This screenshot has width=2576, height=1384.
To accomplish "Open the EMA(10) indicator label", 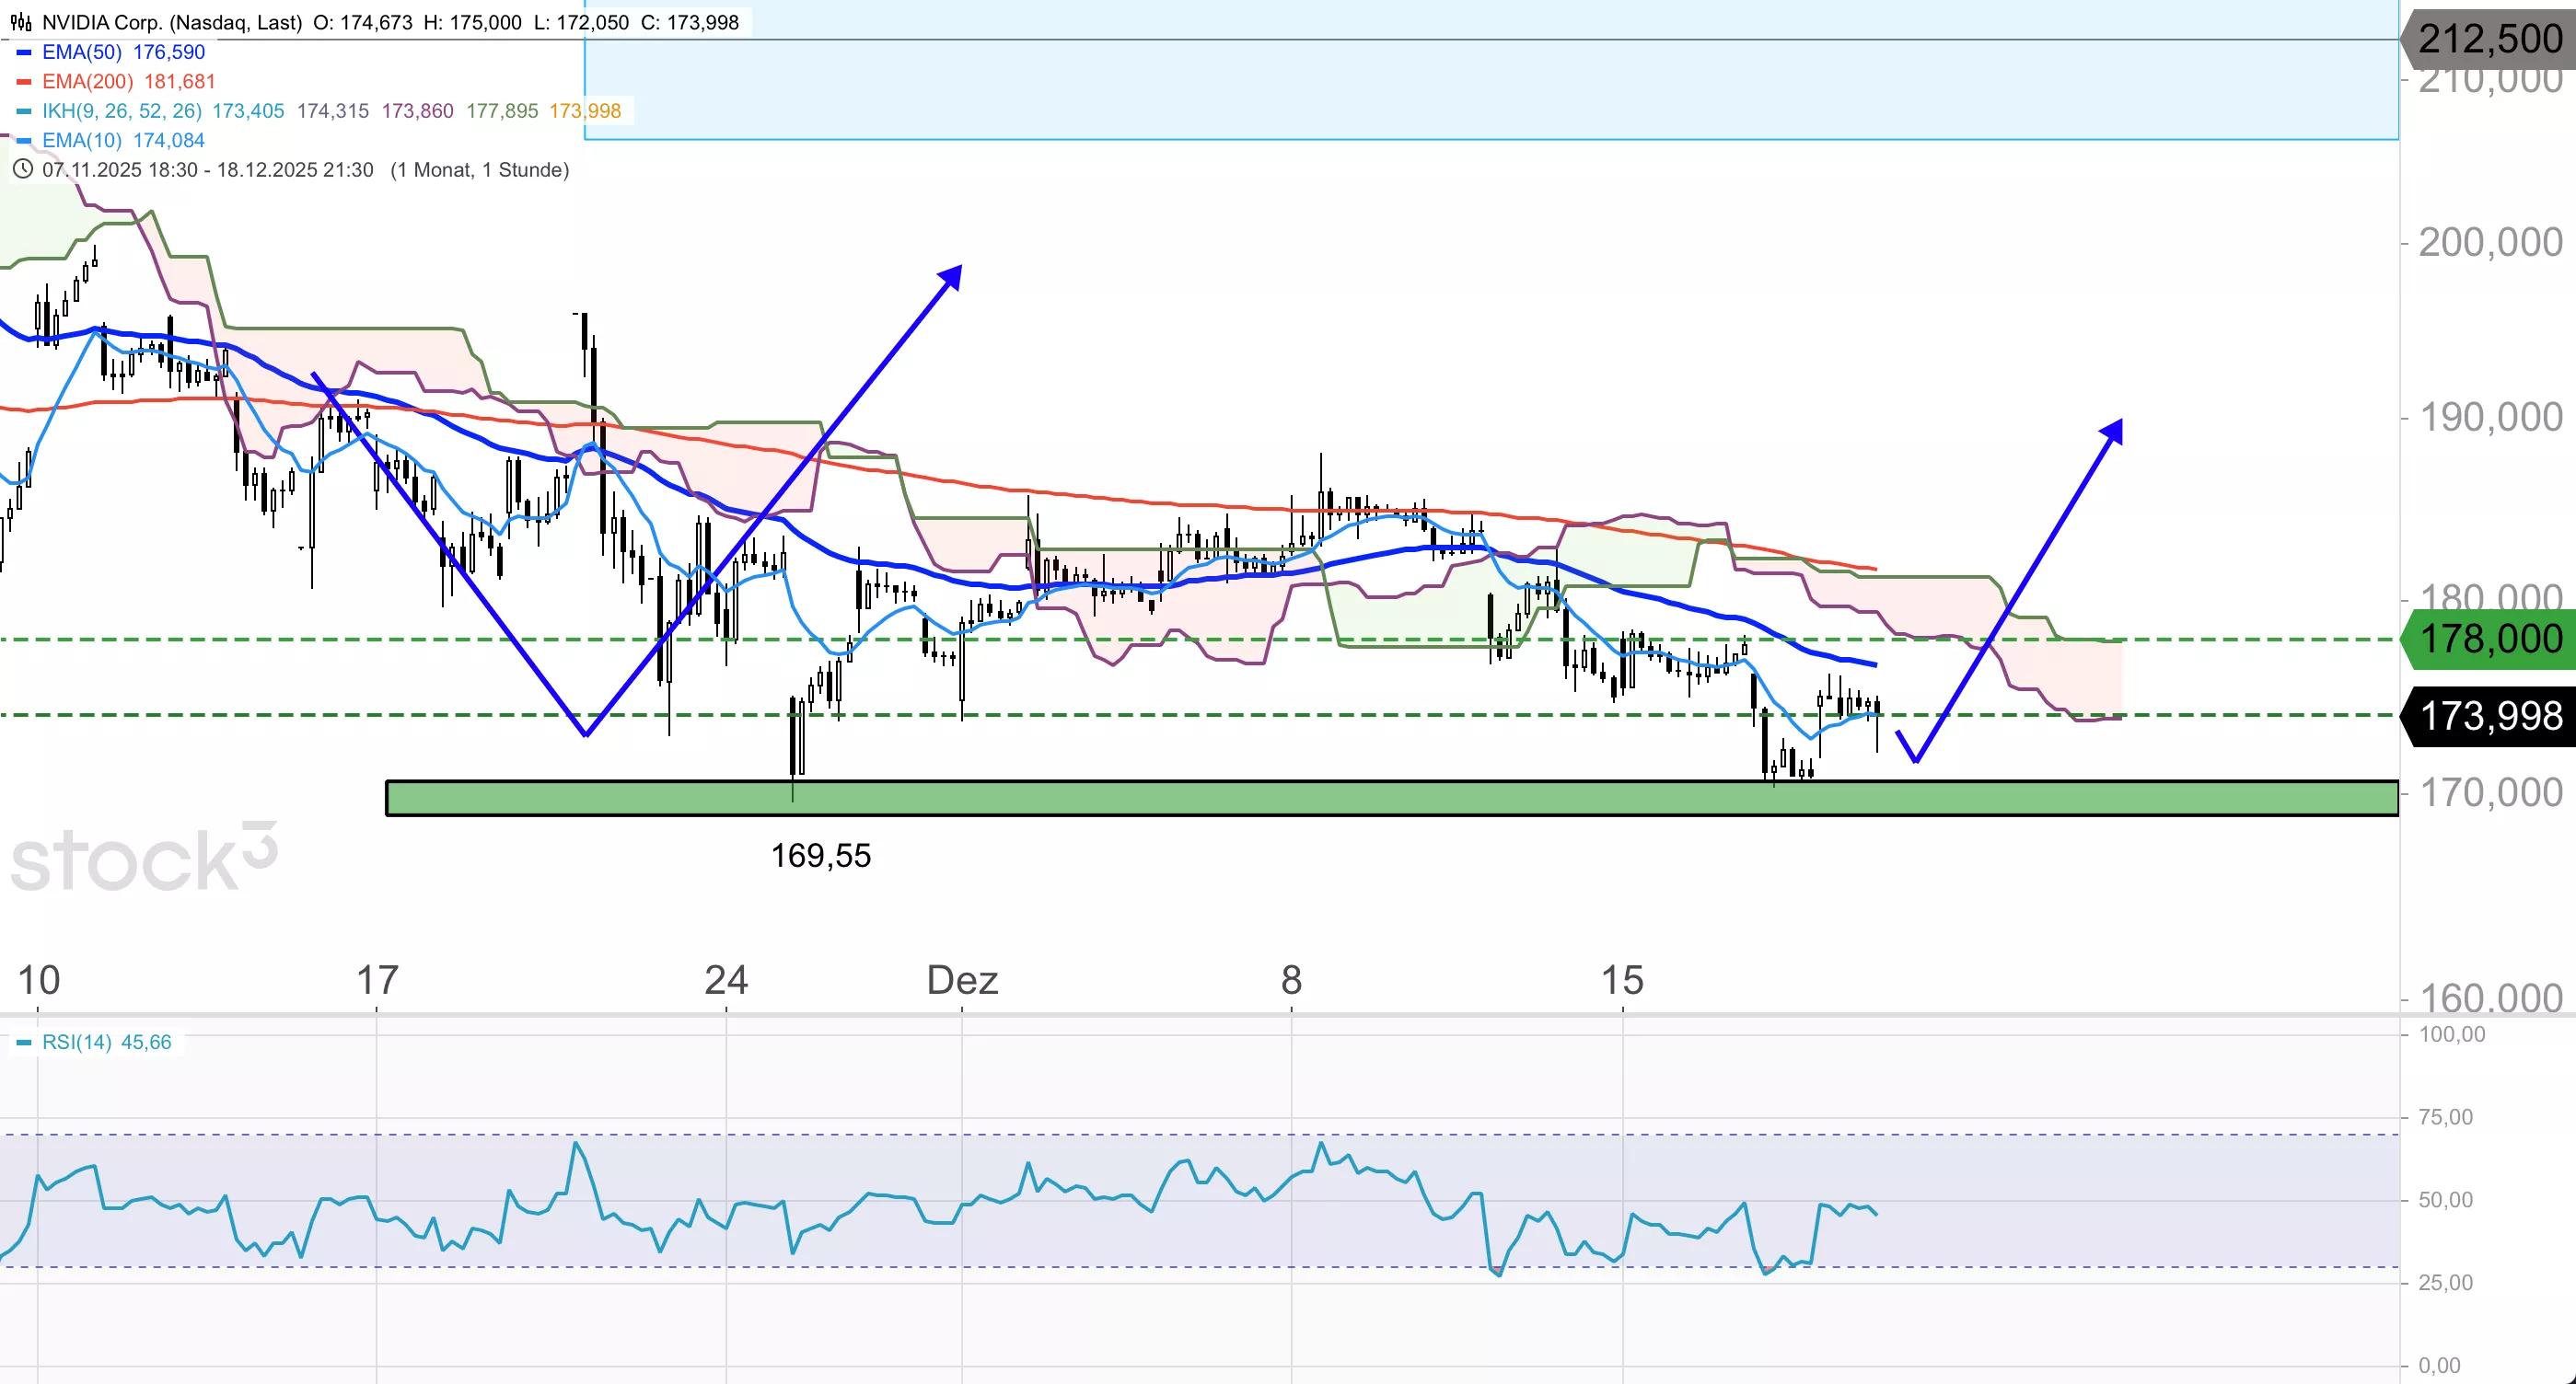I will [x=82, y=141].
